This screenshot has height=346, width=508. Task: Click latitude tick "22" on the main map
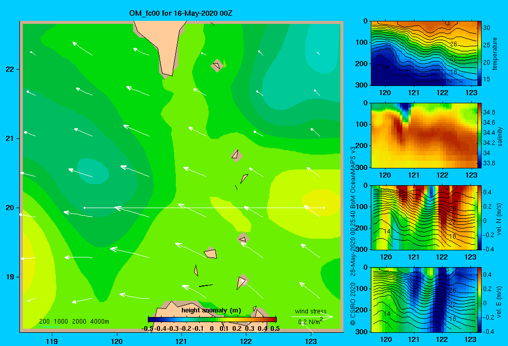coord(10,70)
